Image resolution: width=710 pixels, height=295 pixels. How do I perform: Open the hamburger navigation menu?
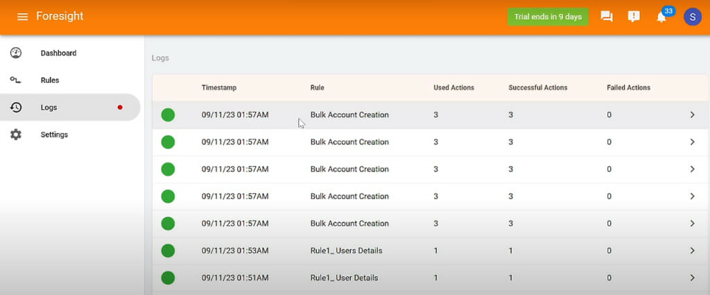click(x=23, y=17)
